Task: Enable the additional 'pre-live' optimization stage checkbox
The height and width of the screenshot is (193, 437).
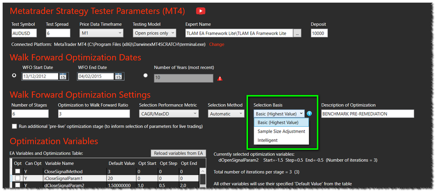Action: coord(15,126)
